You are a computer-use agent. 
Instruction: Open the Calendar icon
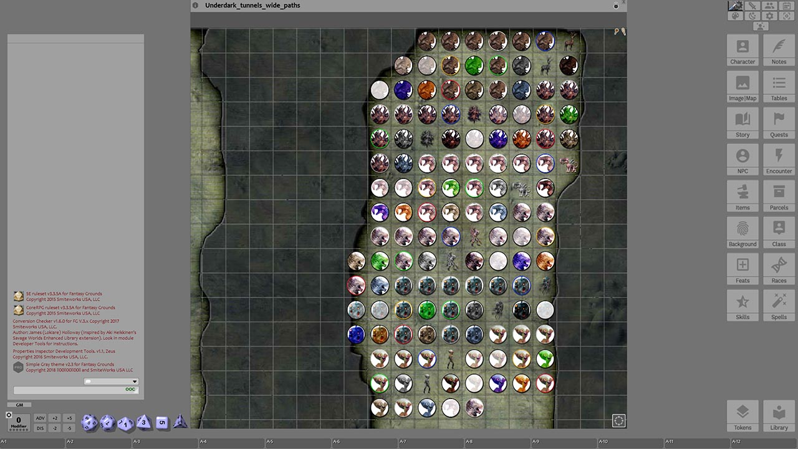click(x=787, y=6)
